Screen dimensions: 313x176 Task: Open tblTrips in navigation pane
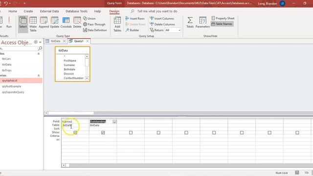point(7,70)
